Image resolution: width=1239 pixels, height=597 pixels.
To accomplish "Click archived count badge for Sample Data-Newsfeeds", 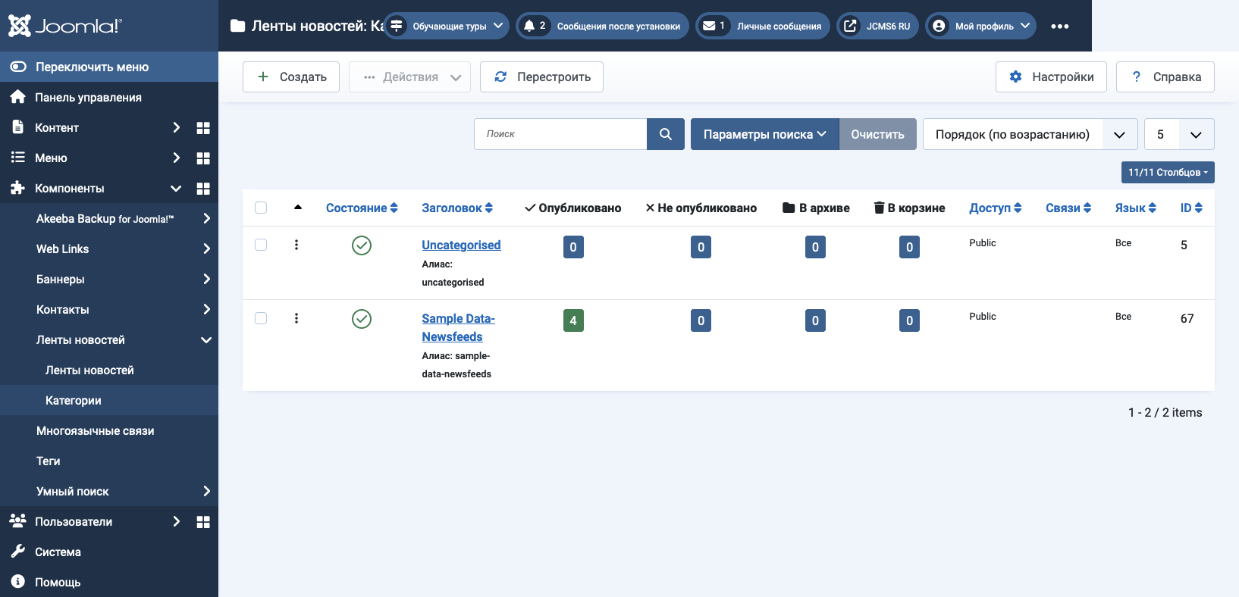I will tap(815, 320).
